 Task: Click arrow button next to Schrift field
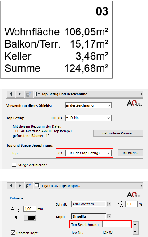(109, 204)
